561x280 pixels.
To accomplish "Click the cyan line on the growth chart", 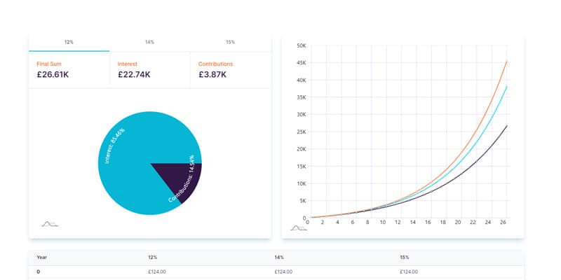I will click(491, 113).
